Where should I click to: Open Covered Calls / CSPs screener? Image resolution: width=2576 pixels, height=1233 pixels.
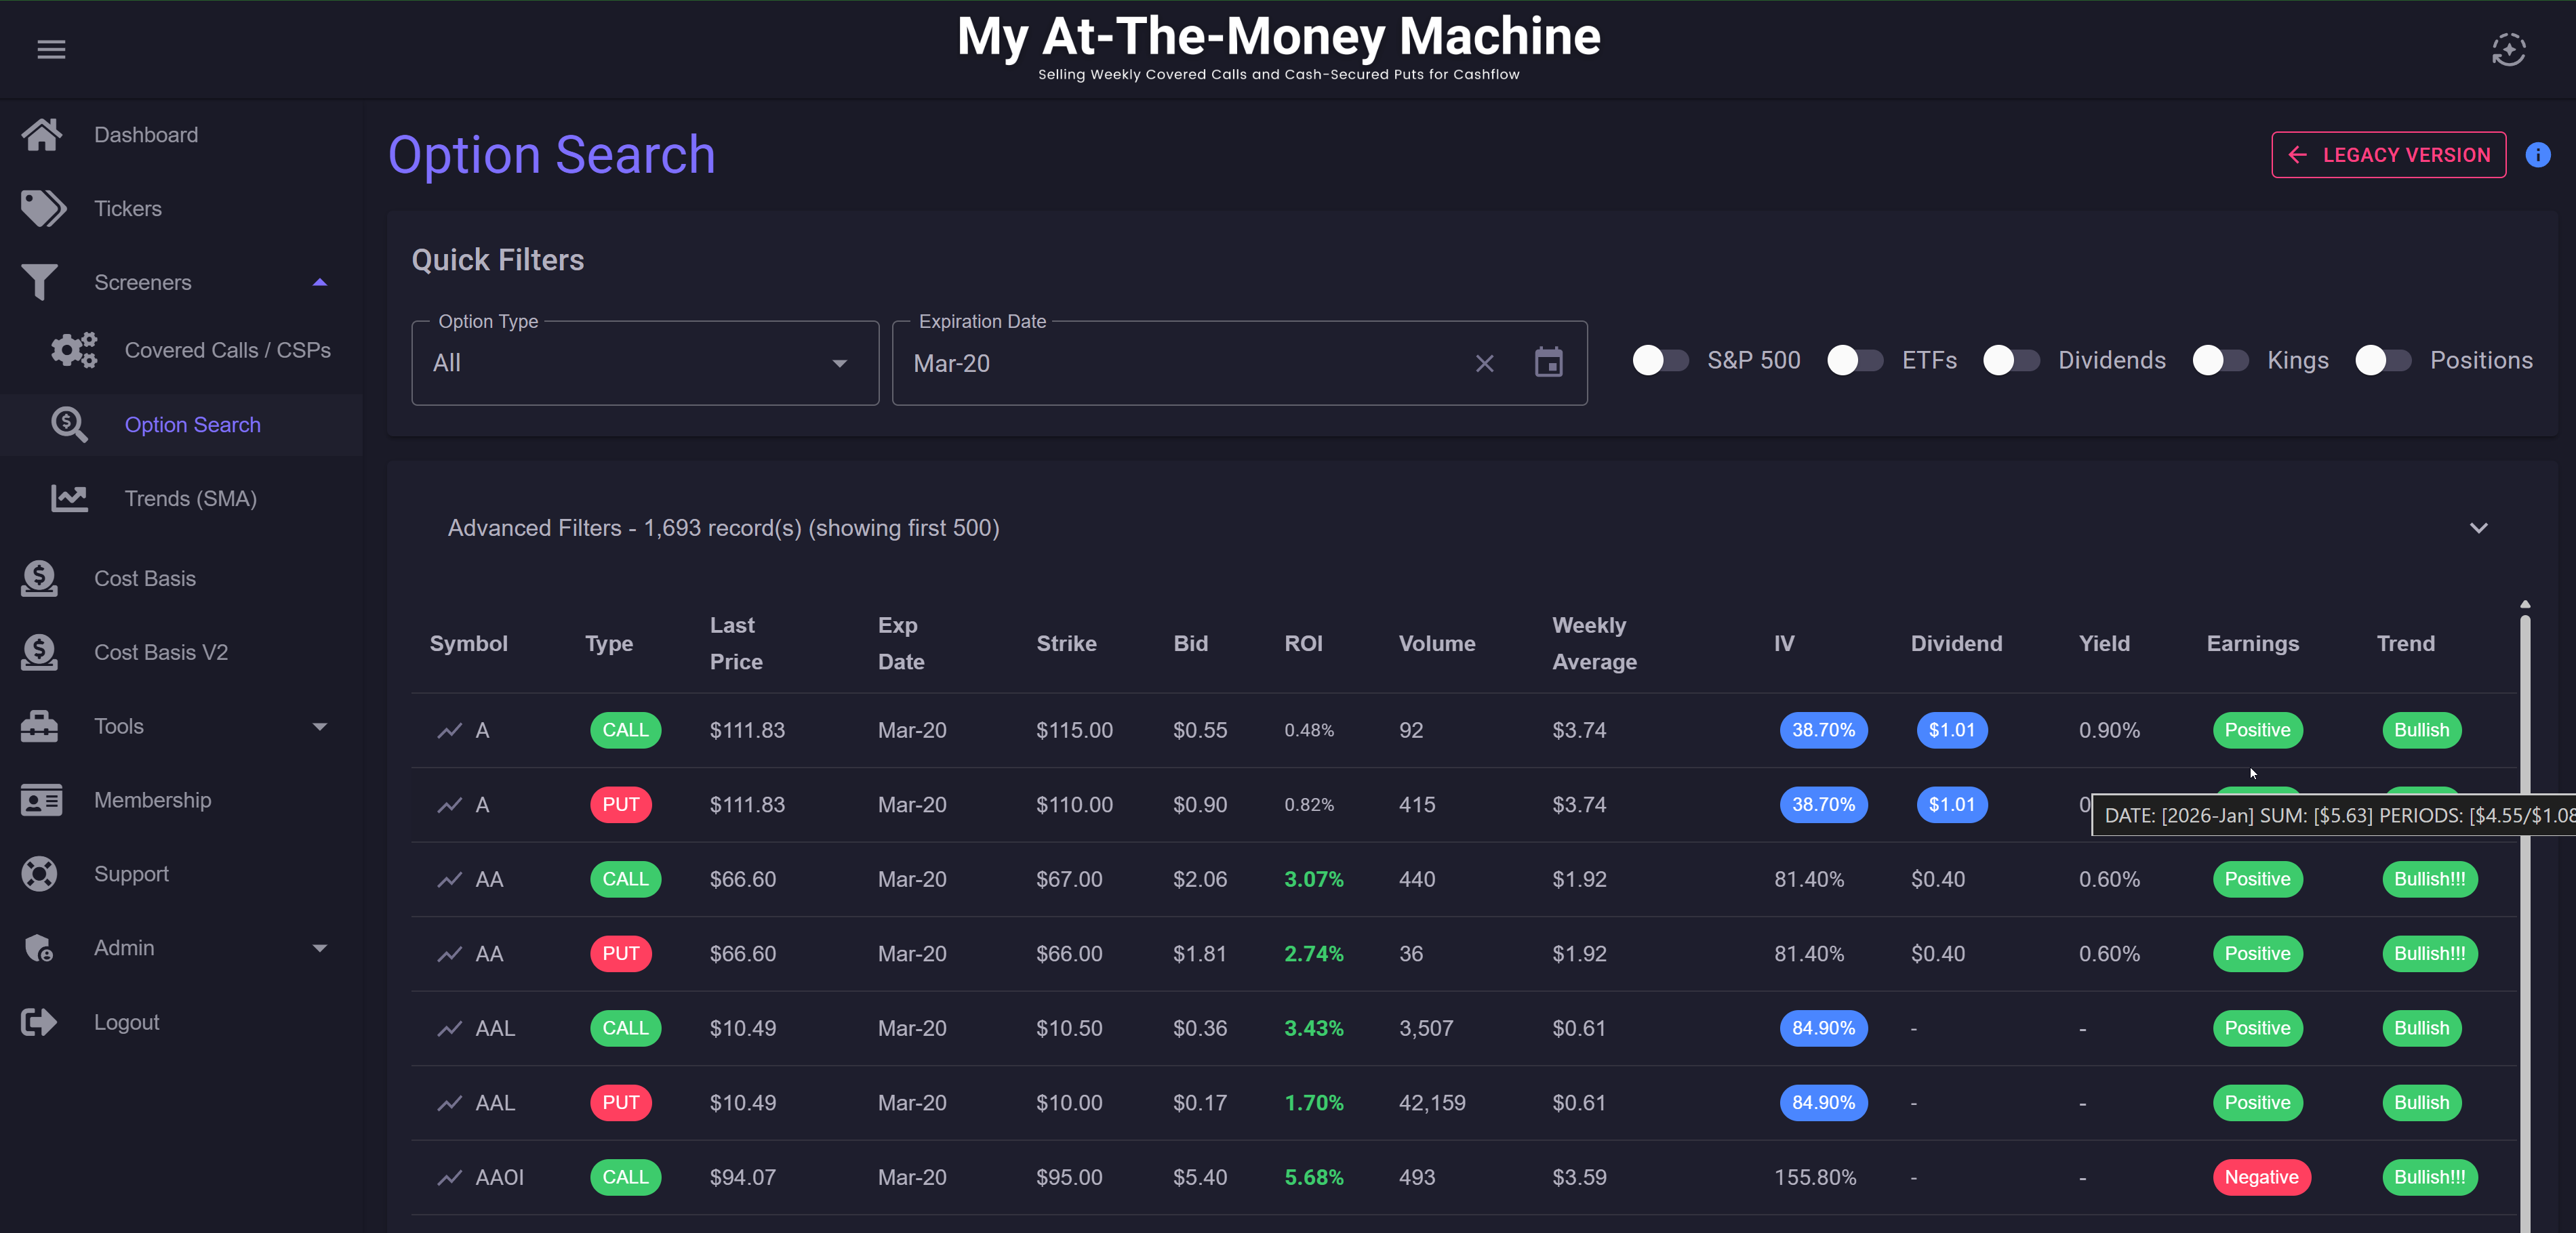click(227, 351)
